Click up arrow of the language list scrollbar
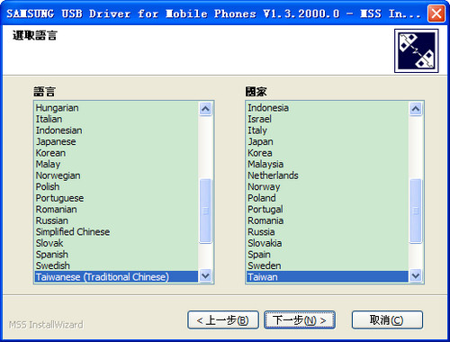The width and height of the screenshot is (450, 342). click(x=205, y=109)
